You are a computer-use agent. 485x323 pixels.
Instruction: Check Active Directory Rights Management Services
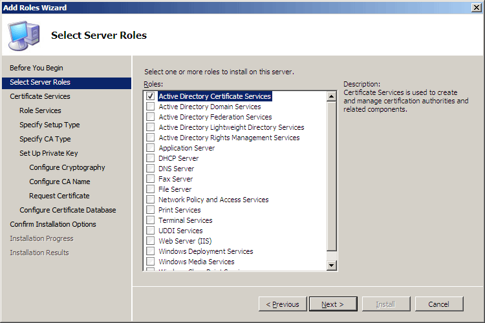(x=150, y=138)
